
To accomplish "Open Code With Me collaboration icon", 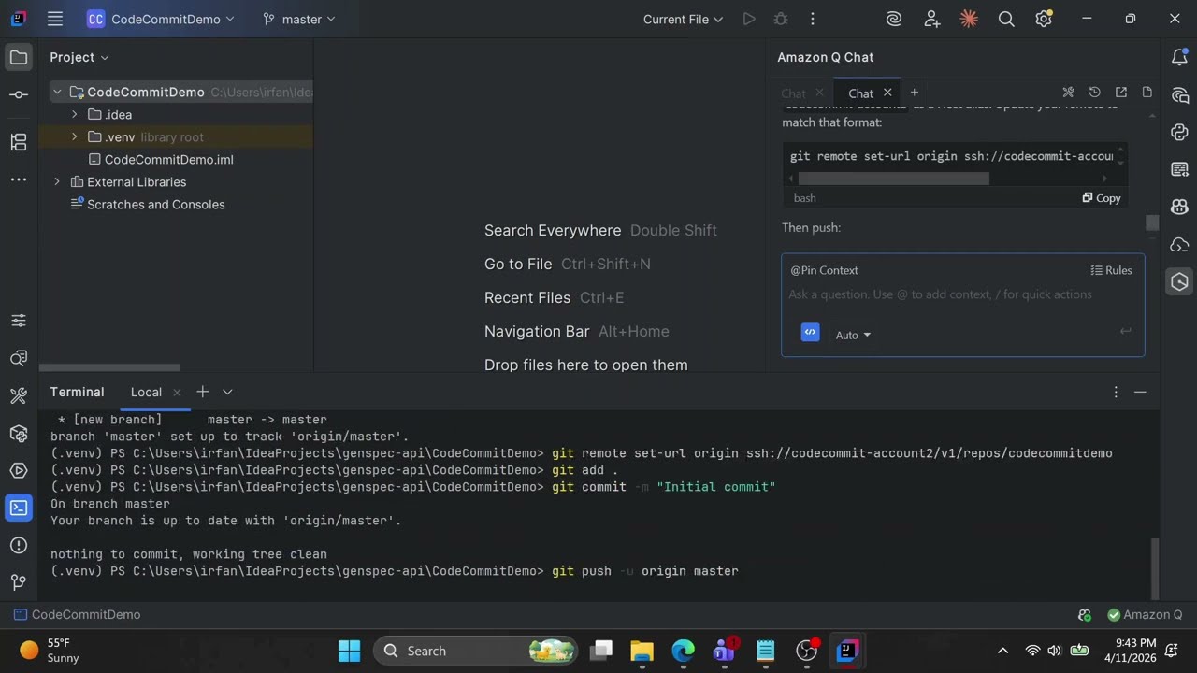I will (931, 19).
